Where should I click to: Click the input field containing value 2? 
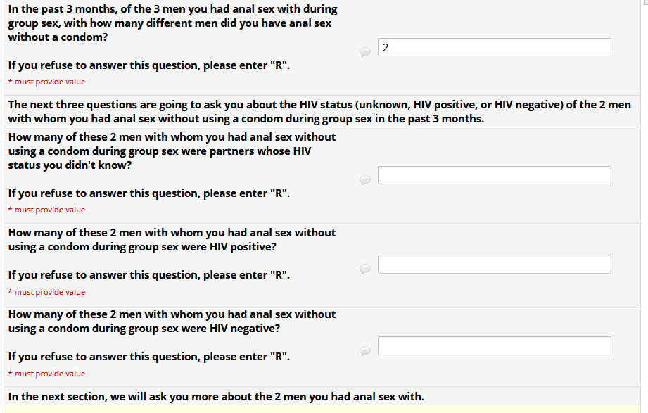point(494,47)
